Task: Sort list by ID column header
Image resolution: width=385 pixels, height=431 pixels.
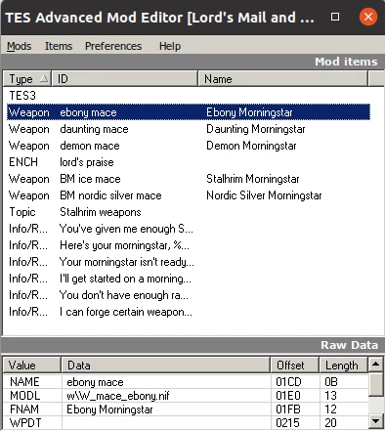Action: pyautogui.click(x=125, y=78)
